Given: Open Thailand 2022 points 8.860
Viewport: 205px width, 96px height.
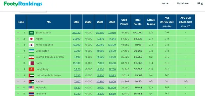Looking at the screenshot, I should pyautogui.click(x=112, y=93).
